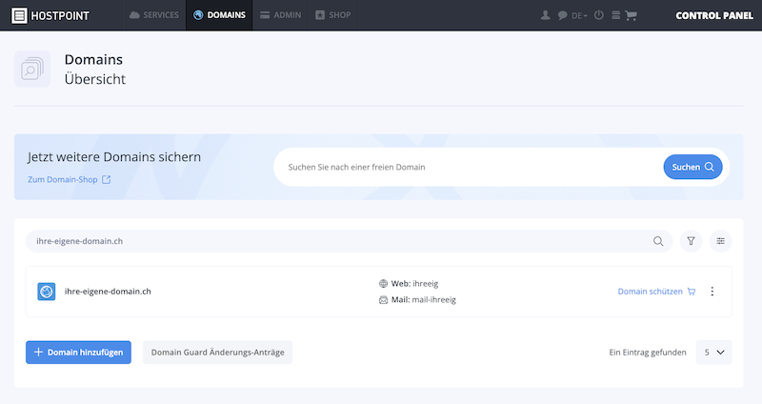Open the ihre-eigene-domain.ch entry
Image resolution: width=762 pixels, height=404 pixels.
tap(108, 292)
